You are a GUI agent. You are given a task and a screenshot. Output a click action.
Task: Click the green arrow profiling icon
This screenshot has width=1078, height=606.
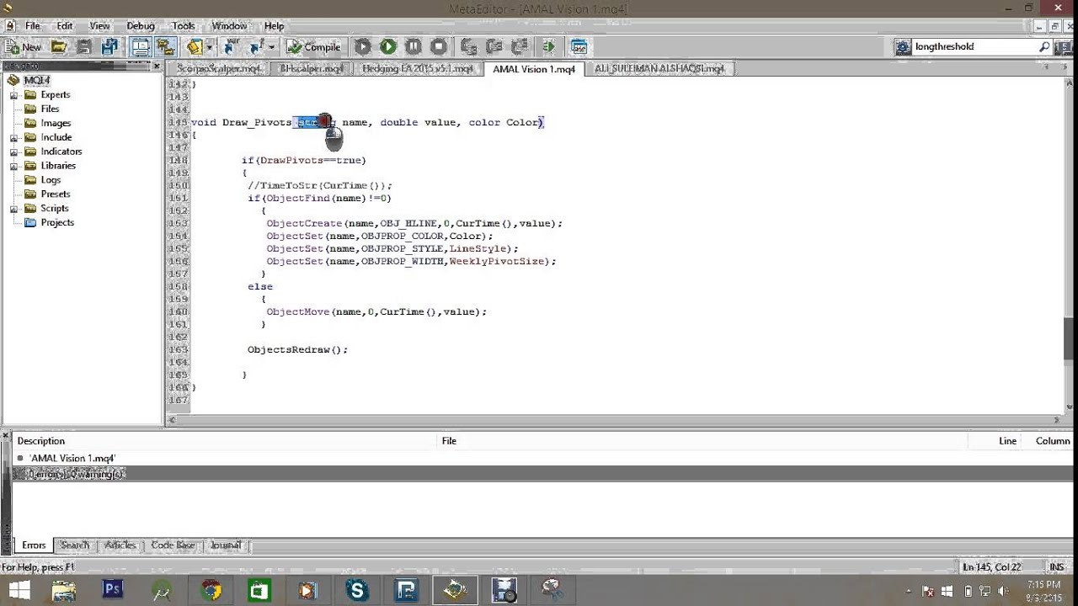(x=548, y=47)
